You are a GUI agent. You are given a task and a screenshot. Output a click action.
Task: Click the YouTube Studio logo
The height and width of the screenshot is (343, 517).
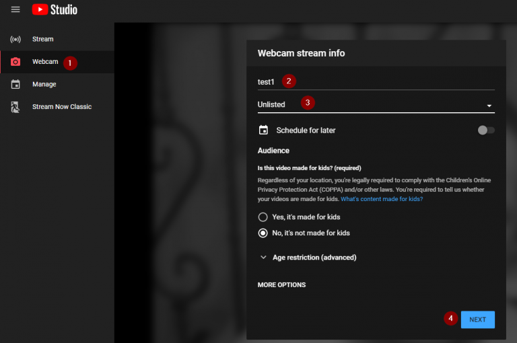click(x=55, y=9)
